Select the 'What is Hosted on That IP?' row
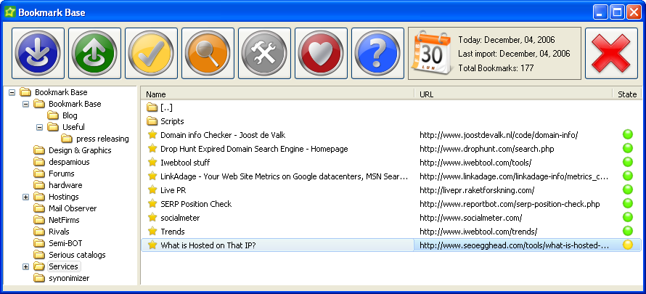 391,245
